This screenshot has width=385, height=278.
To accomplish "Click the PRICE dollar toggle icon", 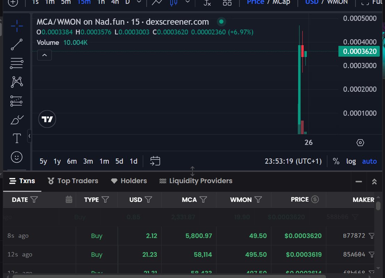I will click(x=315, y=199).
